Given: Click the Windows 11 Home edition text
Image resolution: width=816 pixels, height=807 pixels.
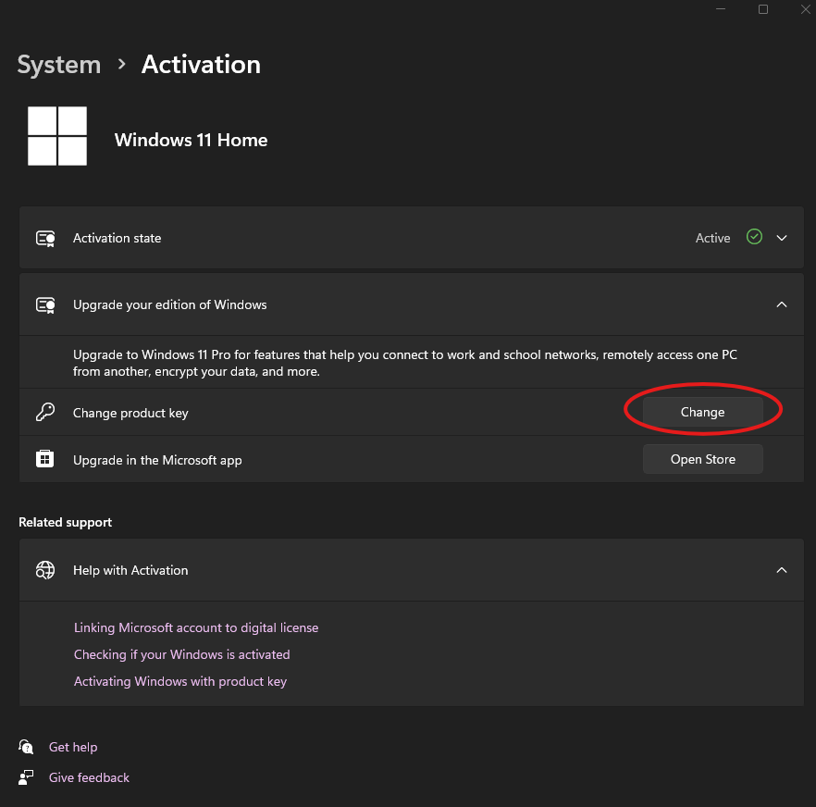Looking at the screenshot, I should [x=191, y=140].
